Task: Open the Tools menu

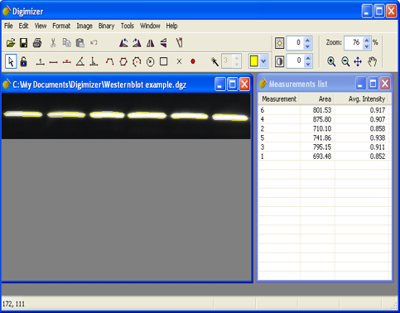Action: click(x=128, y=26)
